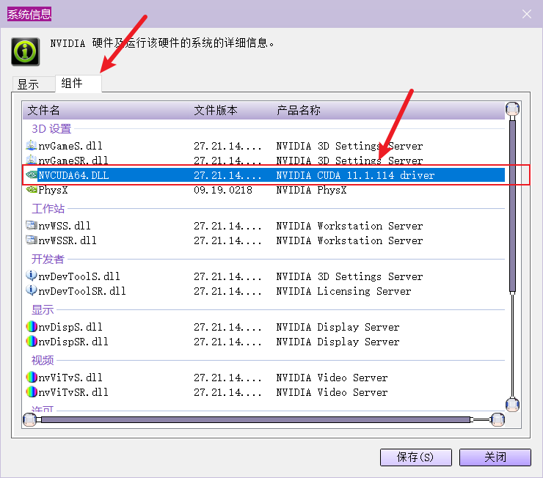The image size is (543, 478).
Task: Select the NVCUDA64.DLL row name
Action: tap(73, 175)
